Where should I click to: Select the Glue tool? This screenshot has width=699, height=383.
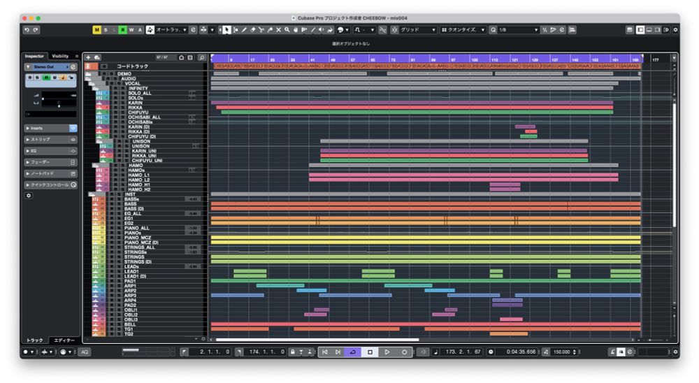tap(270, 30)
